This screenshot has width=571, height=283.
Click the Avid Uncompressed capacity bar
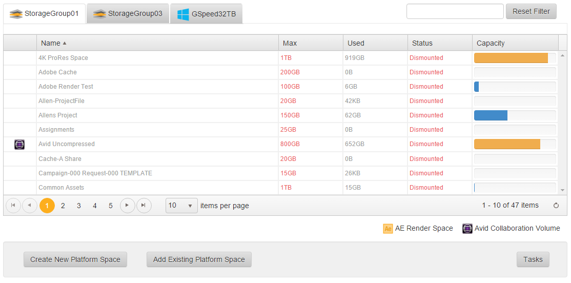(515, 144)
